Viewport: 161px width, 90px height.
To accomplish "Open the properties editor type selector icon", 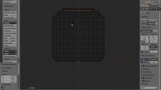I will pos(143,9).
